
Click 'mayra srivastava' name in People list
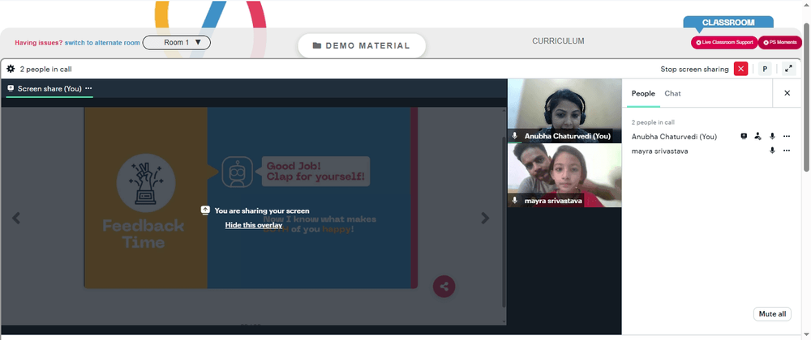pos(659,151)
